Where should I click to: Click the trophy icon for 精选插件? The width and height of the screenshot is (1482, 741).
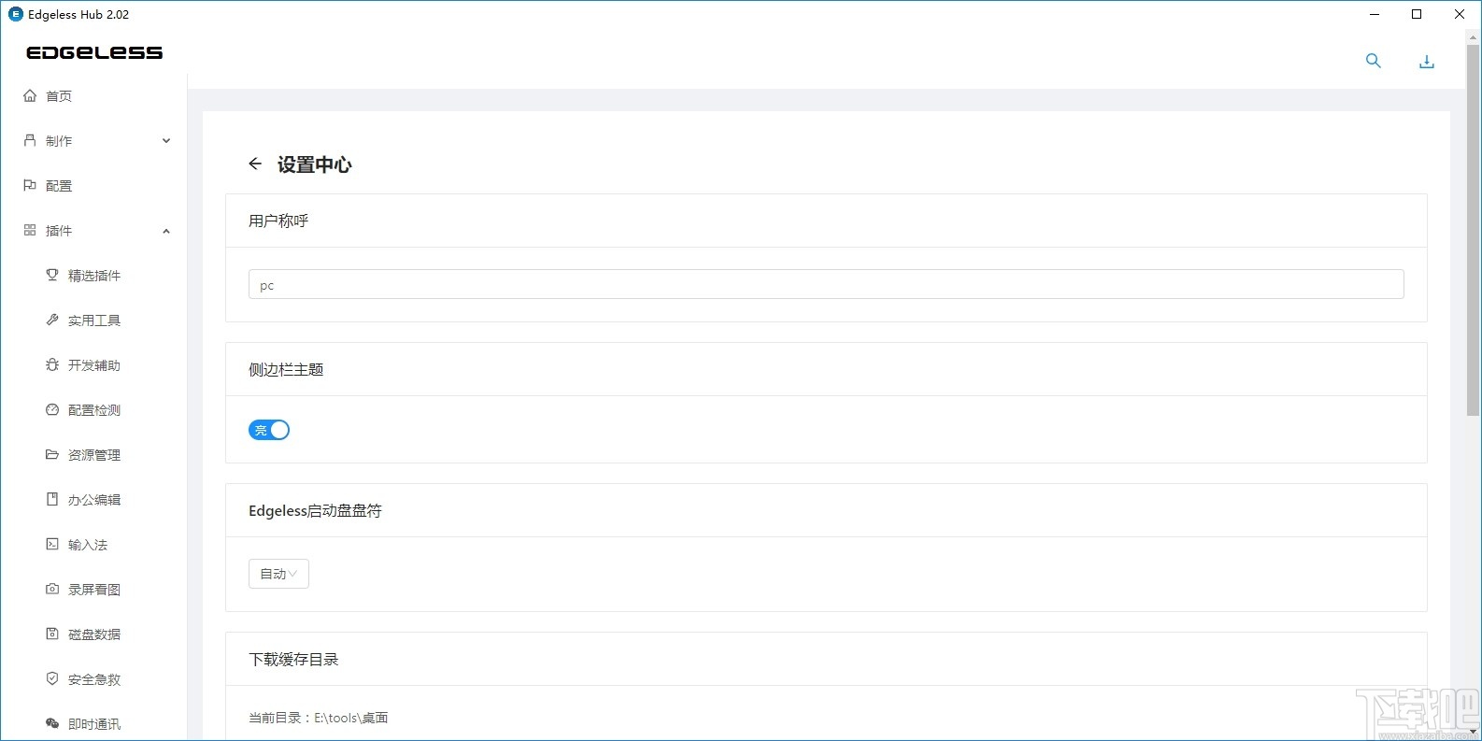pos(52,275)
